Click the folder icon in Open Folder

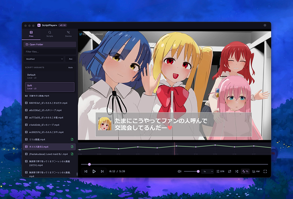[x=27, y=45]
